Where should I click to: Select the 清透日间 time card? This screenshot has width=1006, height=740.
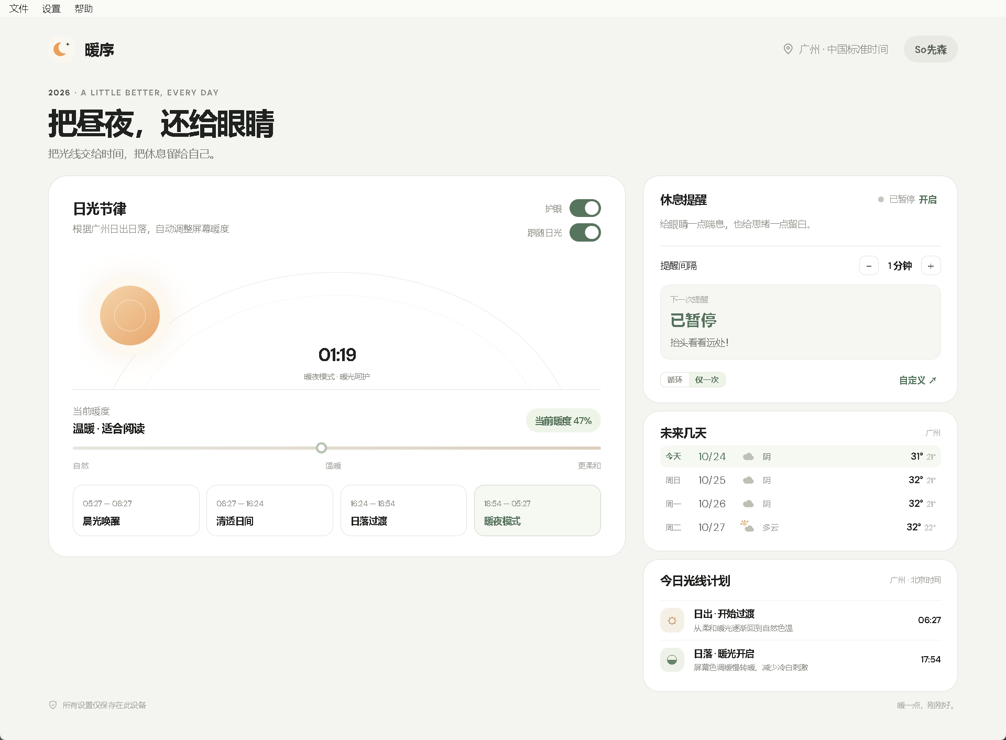click(270, 510)
